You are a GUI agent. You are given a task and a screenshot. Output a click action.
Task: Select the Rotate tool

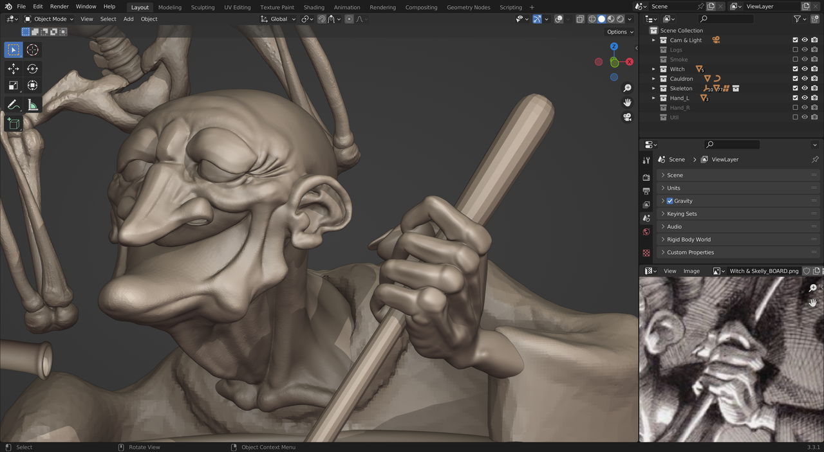(32, 69)
